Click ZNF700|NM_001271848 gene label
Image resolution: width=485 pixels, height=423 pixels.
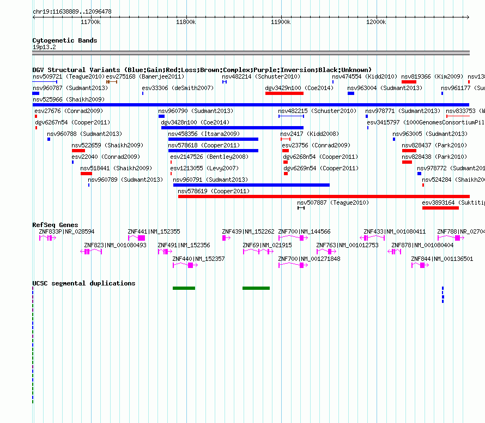coord(310,259)
